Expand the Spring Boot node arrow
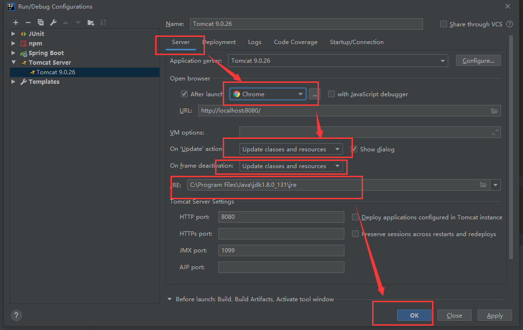 [13, 53]
